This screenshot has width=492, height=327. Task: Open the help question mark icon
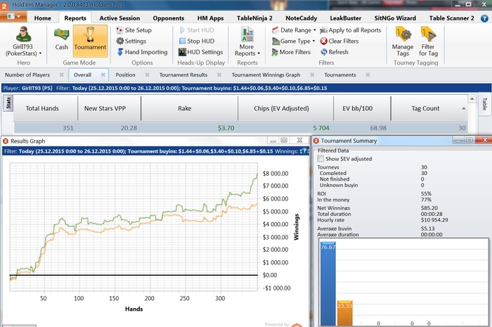point(484,18)
